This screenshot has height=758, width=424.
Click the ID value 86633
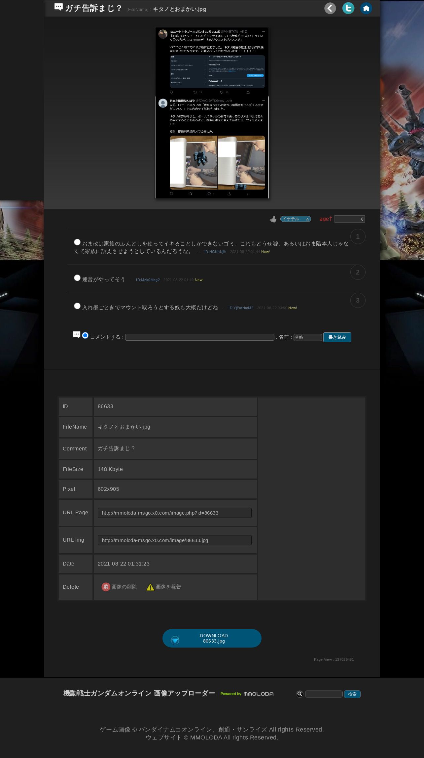[x=105, y=406]
